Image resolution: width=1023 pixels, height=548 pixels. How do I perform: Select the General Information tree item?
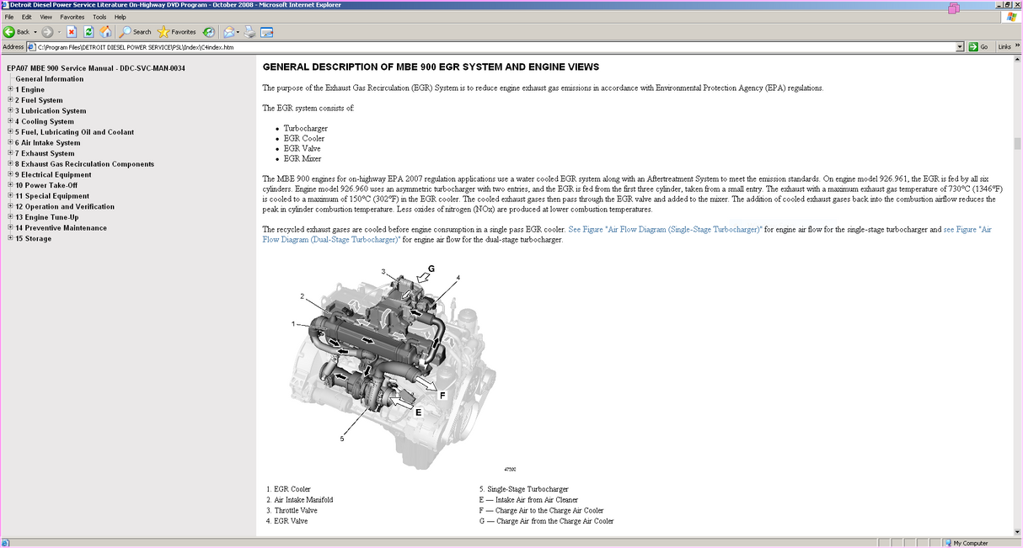pyautogui.click(x=50, y=78)
